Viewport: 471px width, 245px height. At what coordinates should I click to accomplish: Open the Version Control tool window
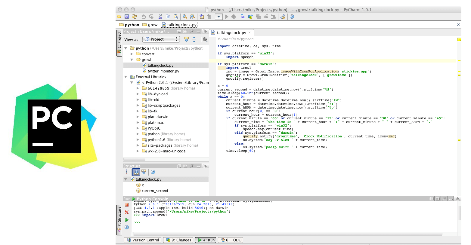[142, 240]
